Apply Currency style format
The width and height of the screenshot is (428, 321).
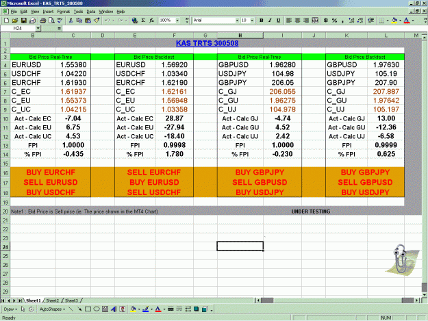point(326,21)
